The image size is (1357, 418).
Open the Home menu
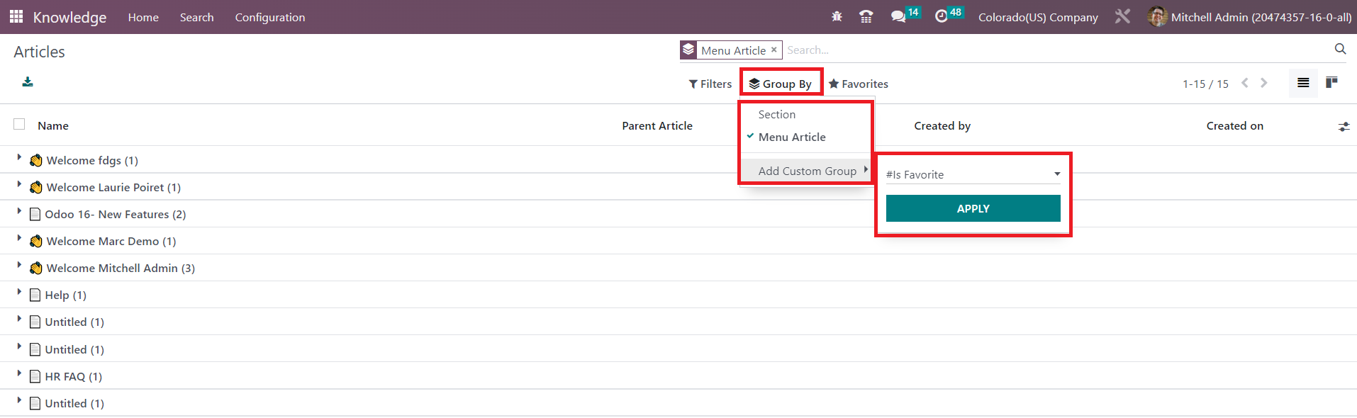pos(143,17)
